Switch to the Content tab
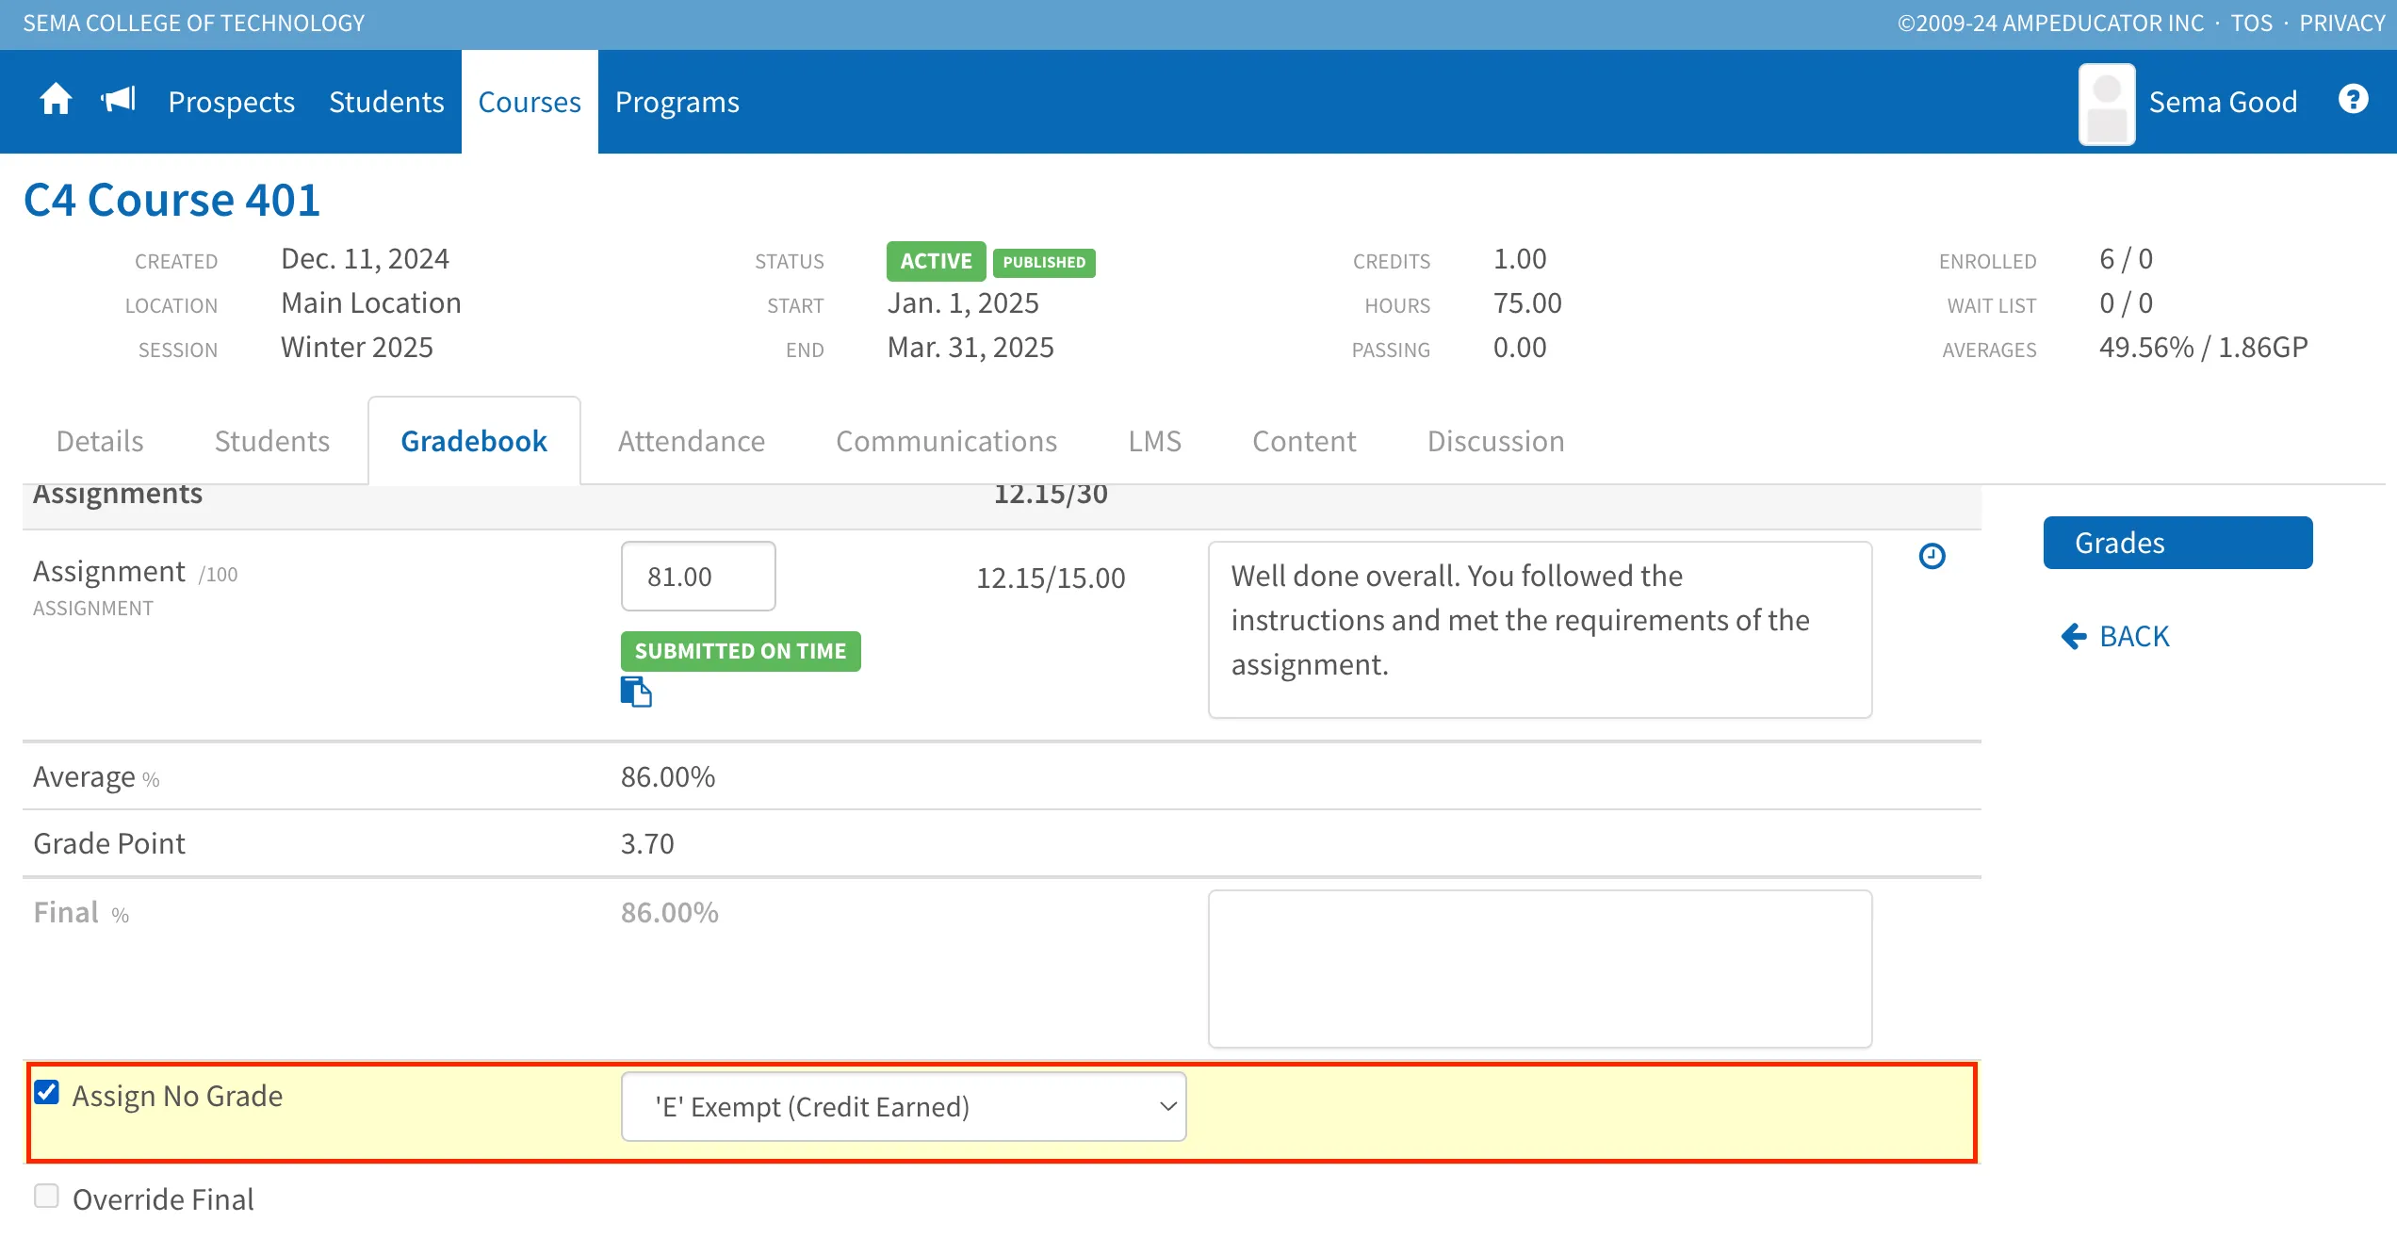 click(1304, 441)
